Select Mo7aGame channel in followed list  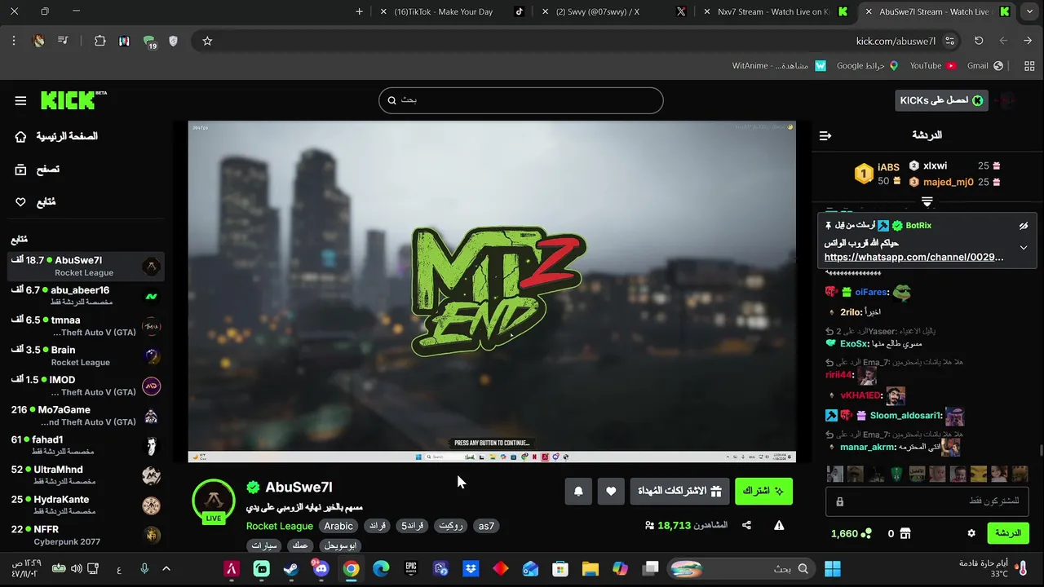coord(86,415)
